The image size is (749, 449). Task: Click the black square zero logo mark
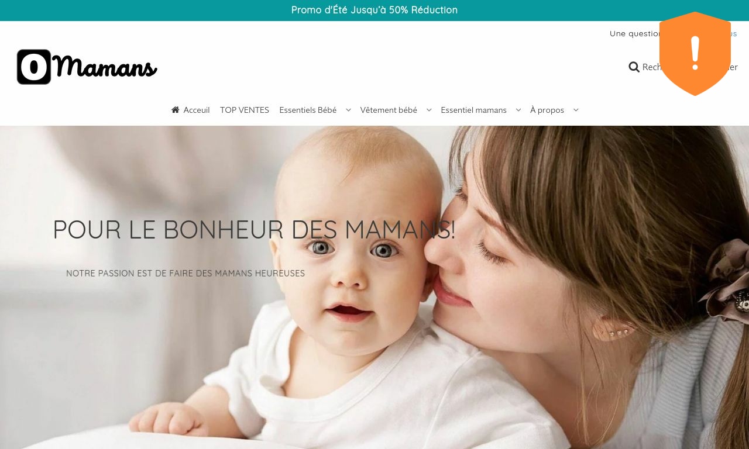[x=34, y=67]
